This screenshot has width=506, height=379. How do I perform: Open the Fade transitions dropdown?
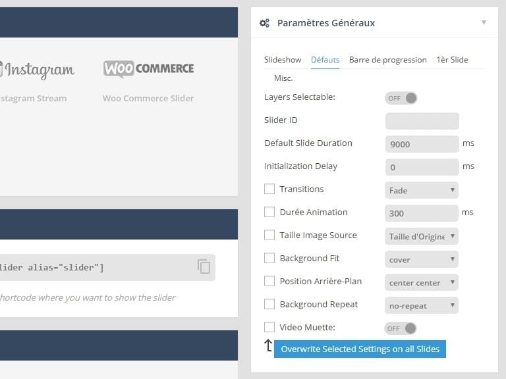coord(422,190)
